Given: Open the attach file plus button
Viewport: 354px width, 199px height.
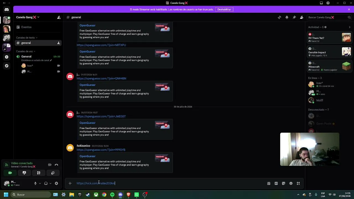Looking at the screenshot, I should point(70,183).
